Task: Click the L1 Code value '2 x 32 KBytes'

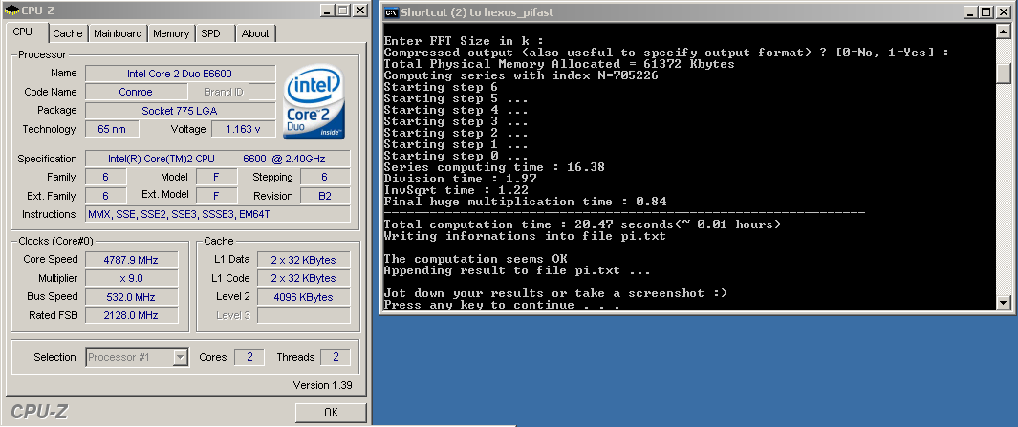Action: (304, 278)
